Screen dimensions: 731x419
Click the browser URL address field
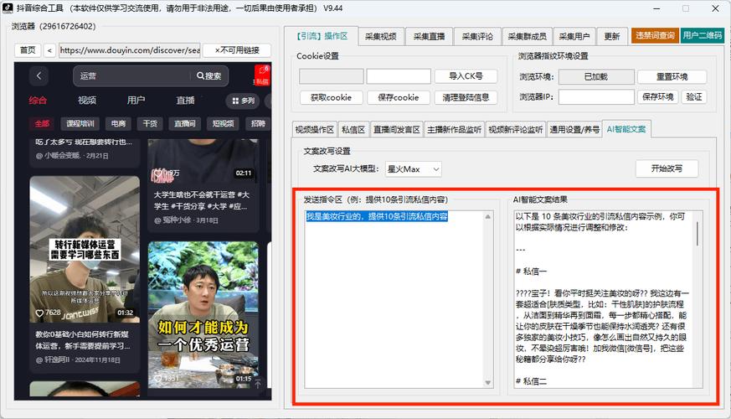click(130, 50)
